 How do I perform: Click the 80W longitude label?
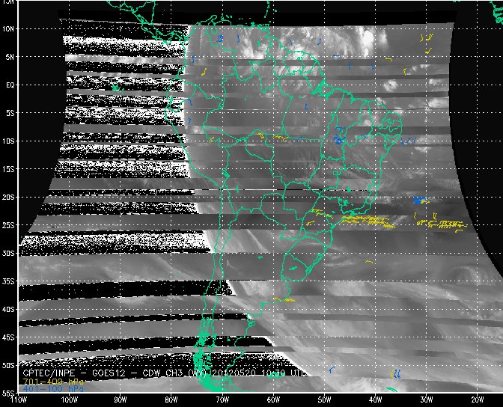click(x=171, y=400)
